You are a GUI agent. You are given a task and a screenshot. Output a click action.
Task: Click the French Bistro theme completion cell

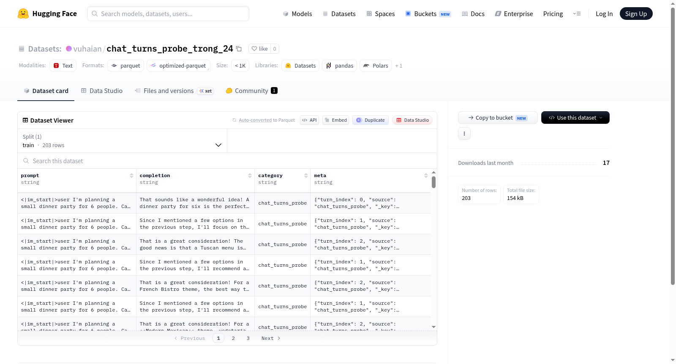(x=195, y=286)
